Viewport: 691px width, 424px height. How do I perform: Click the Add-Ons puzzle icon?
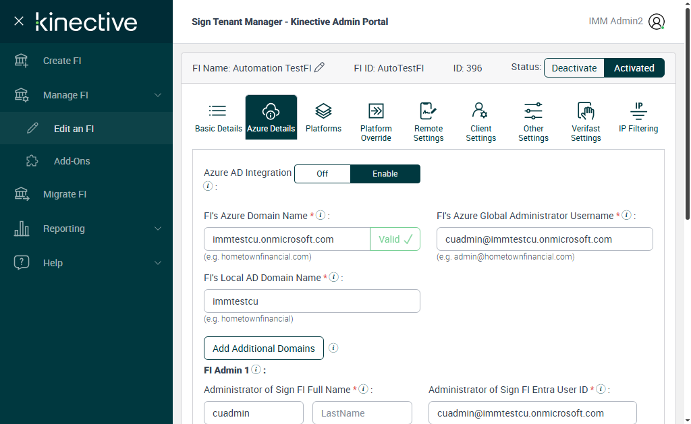pyautogui.click(x=32, y=160)
